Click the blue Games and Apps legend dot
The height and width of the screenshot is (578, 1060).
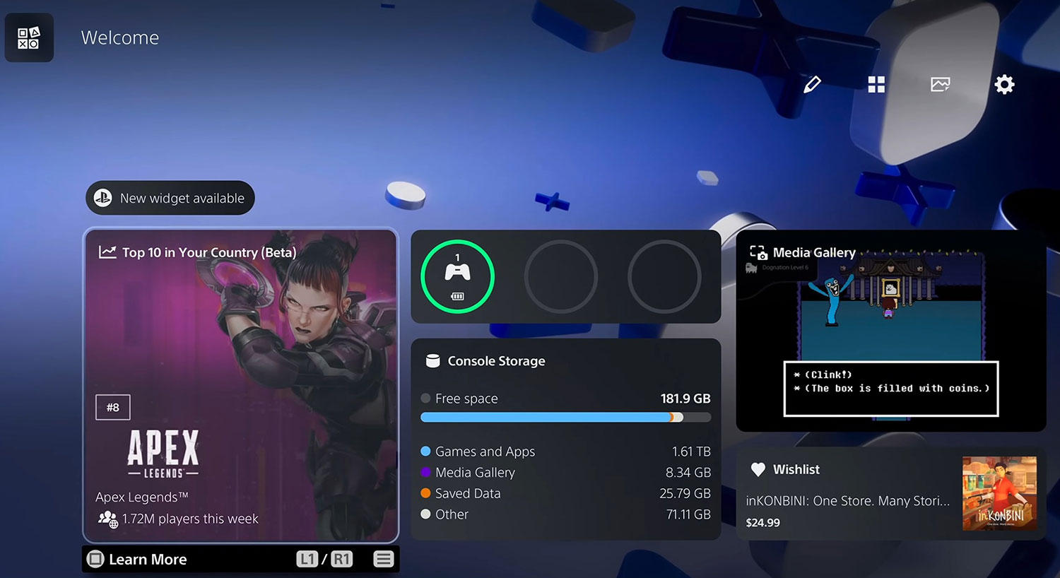pyautogui.click(x=425, y=452)
